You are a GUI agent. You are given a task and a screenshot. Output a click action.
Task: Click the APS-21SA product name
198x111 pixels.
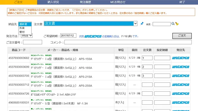point(62,77)
